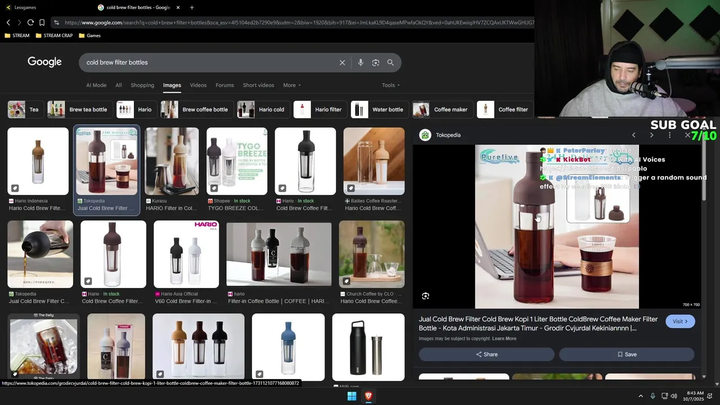Filter by the Tea chip
Image resolution: width=720 pixels, height=405 pixels.
coord(25,110)
